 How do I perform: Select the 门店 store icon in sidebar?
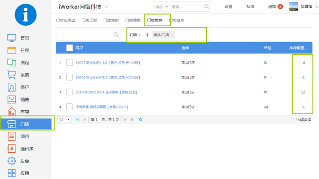(x=12, y=124)
